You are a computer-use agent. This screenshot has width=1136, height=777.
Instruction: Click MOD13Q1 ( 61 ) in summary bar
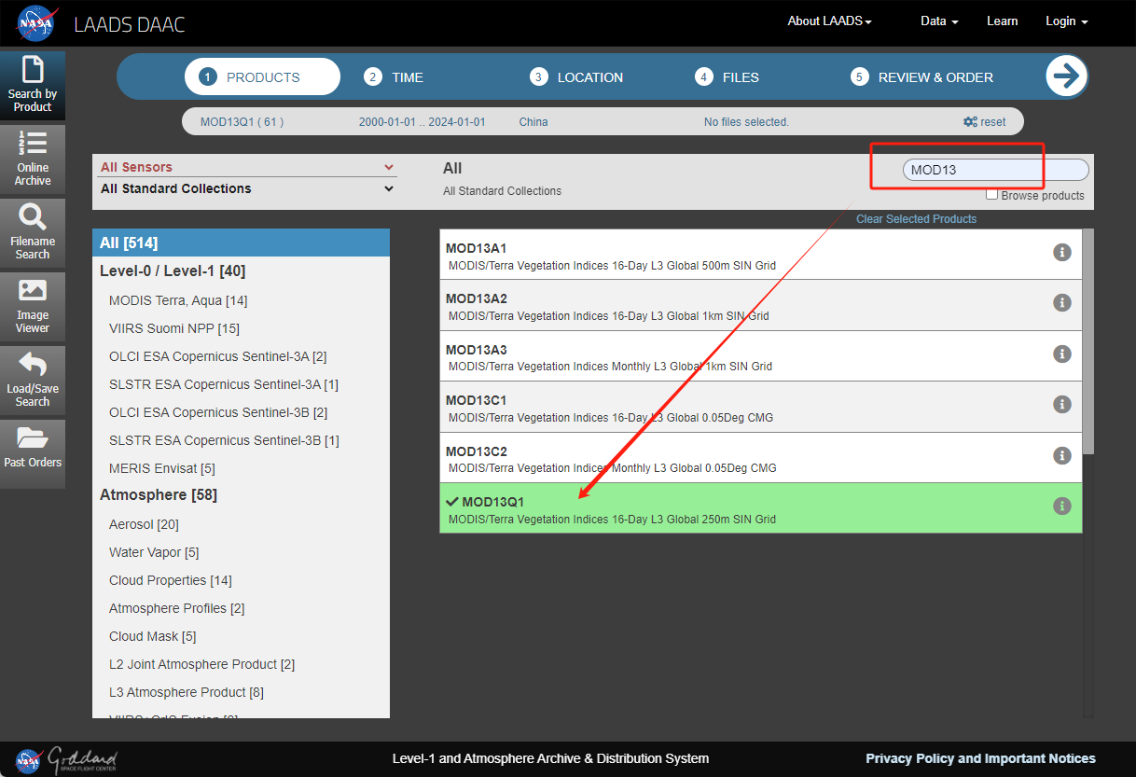[x=242, y=122]
